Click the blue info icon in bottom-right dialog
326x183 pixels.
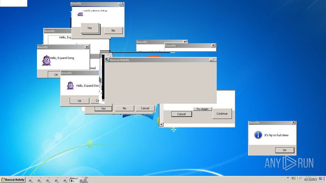tap(258, 135)
